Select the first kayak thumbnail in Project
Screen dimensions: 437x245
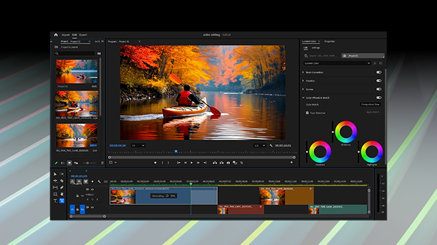tap(76, 71)
